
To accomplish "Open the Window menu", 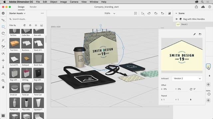I will tap(94, 2).
